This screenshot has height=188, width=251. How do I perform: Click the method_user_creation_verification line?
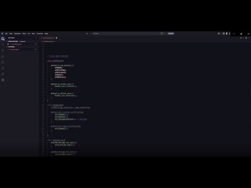67,112
